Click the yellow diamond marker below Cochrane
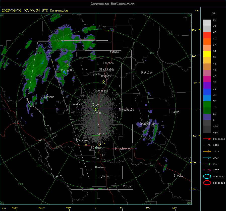 tap(86, 145)
